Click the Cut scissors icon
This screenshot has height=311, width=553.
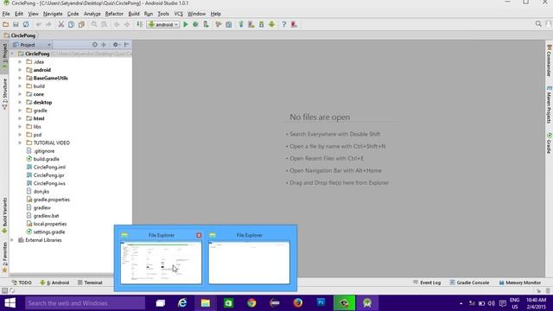coord(61,24)
